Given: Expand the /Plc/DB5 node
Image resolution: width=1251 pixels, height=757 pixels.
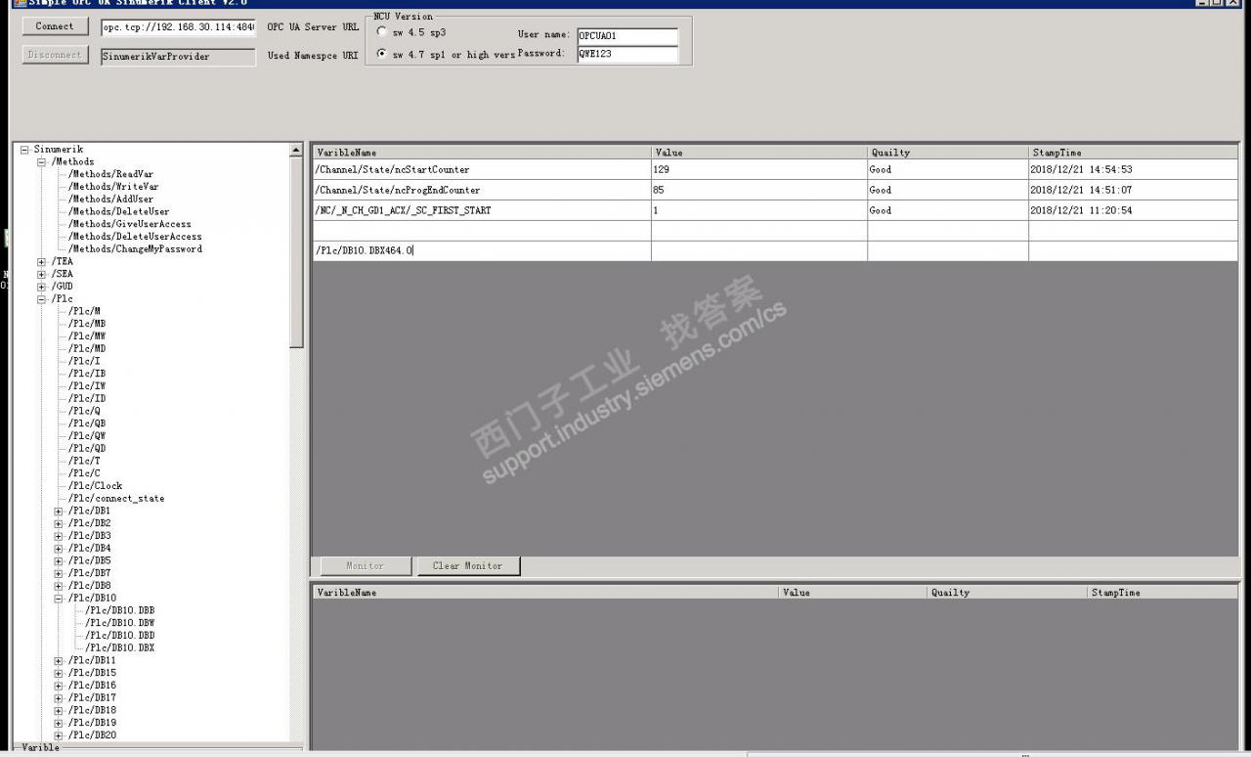Looking at the screenshot, I should 59,561.
